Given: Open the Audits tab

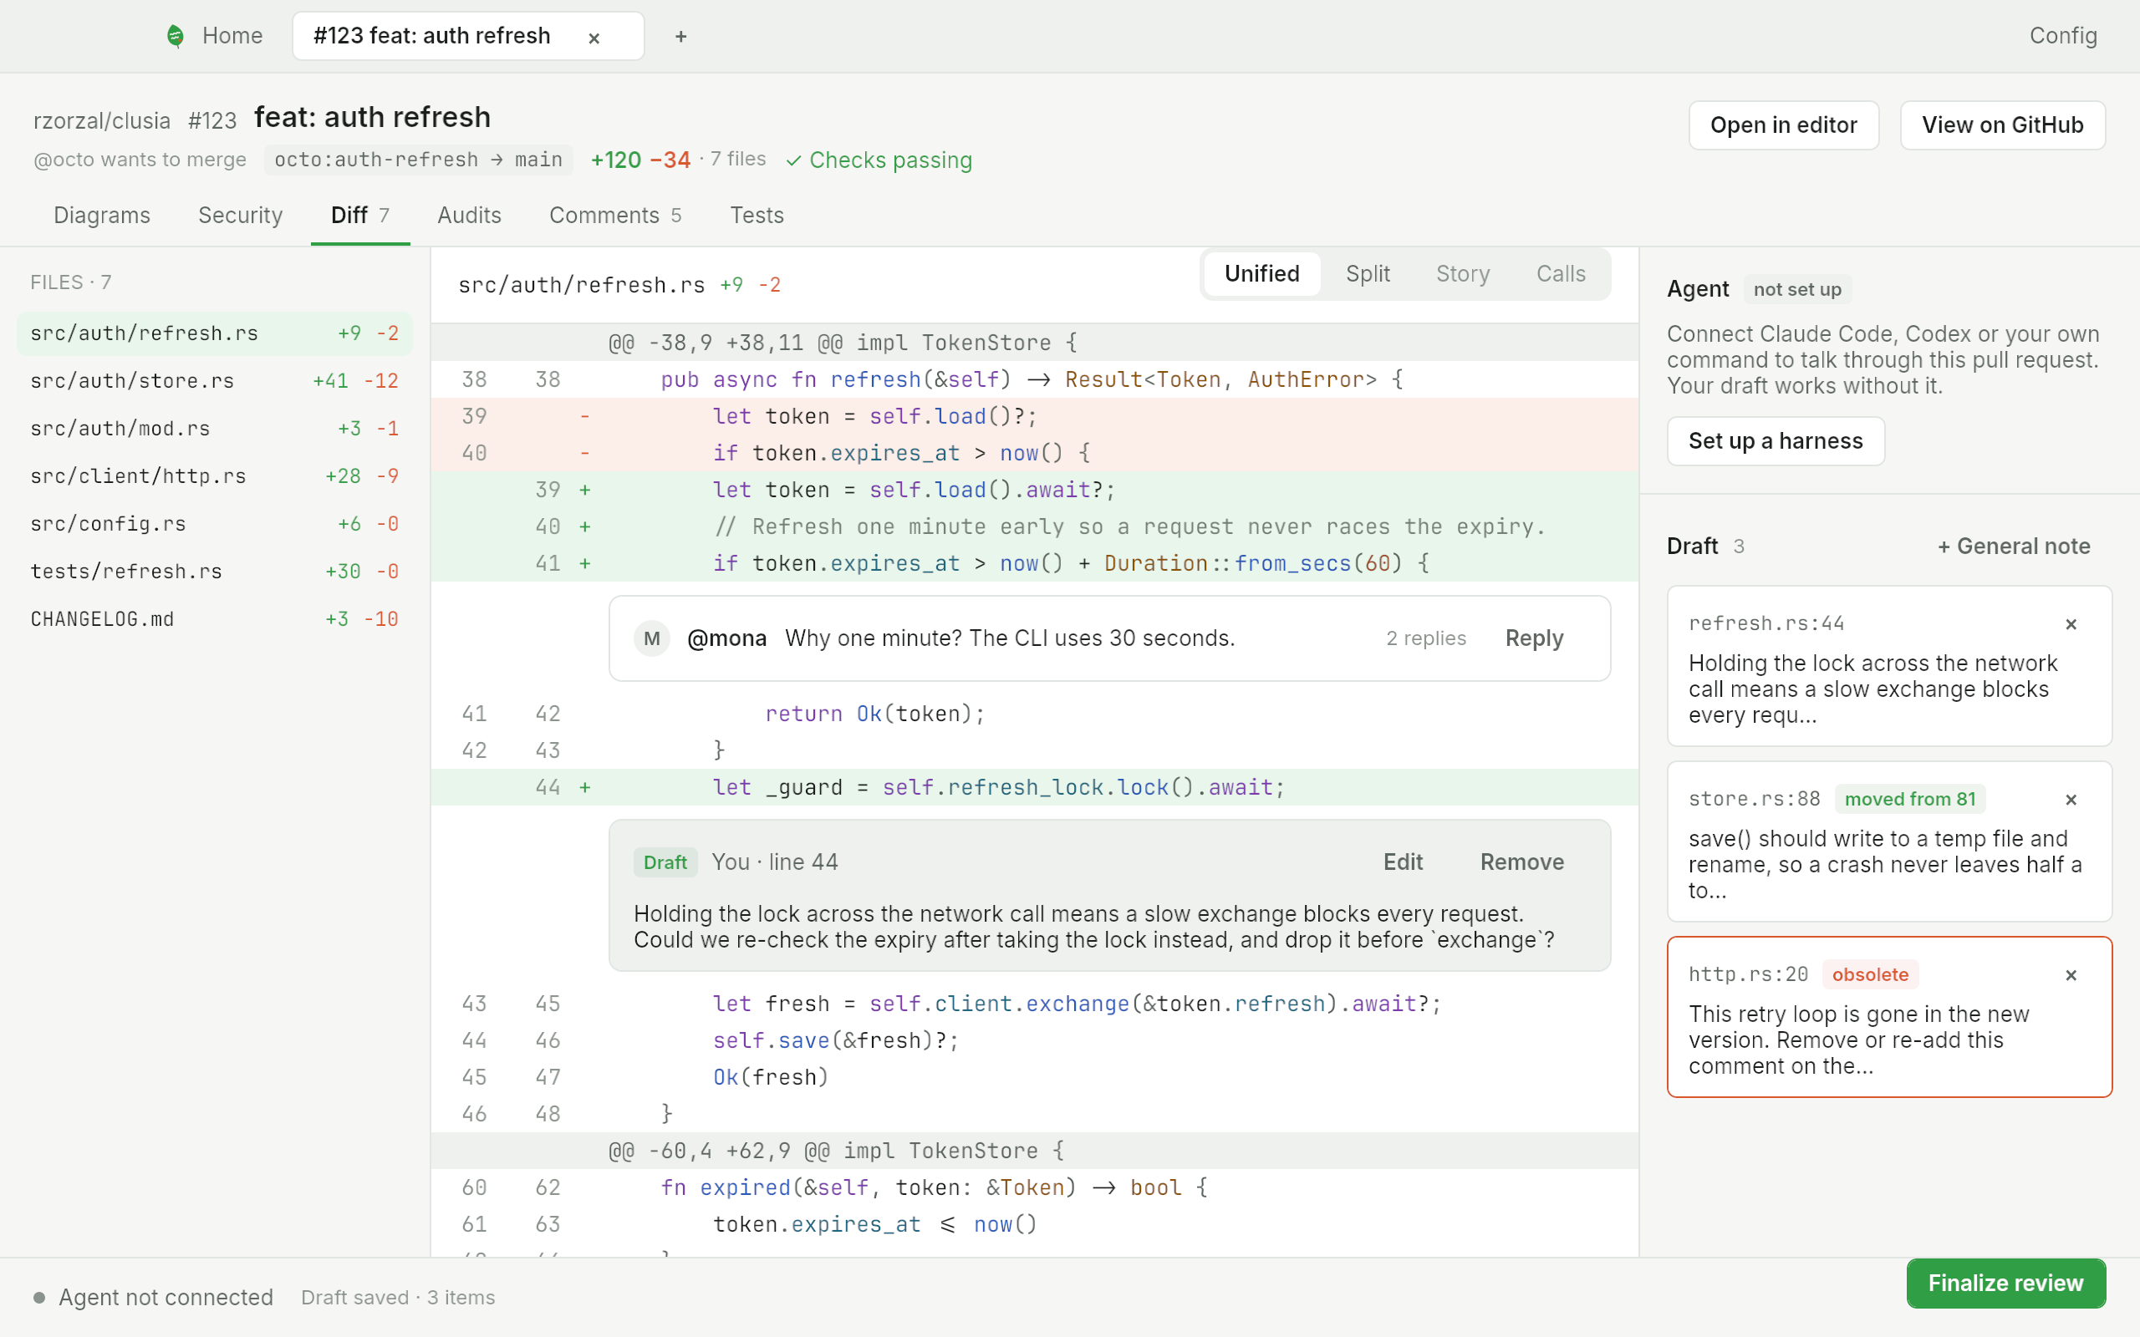Looking at the screenshot, I should tap(470, 216).
